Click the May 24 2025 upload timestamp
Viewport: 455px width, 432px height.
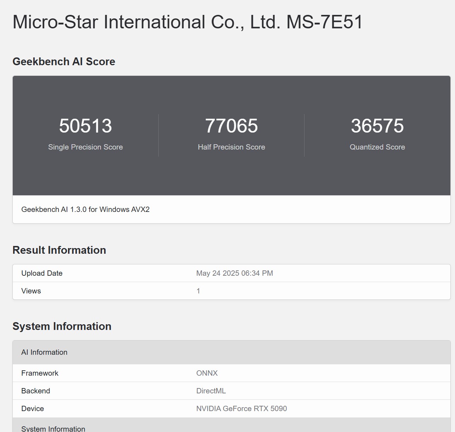pos(234,273)
